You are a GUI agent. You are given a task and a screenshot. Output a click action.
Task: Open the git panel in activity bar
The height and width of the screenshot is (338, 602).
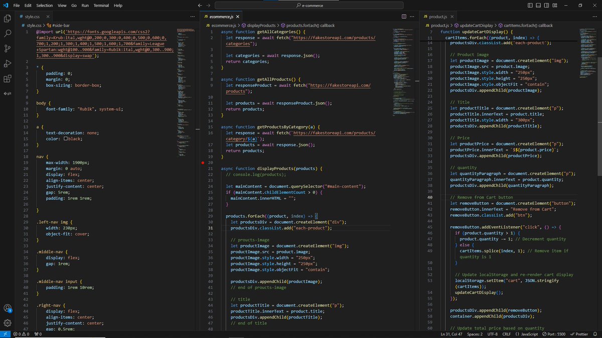click(x=8, y=93)
